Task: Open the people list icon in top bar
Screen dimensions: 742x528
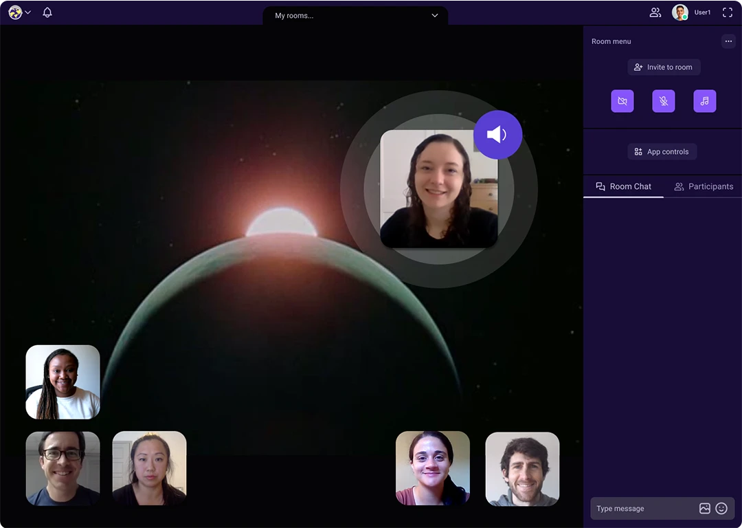Action: coord(655,12)
